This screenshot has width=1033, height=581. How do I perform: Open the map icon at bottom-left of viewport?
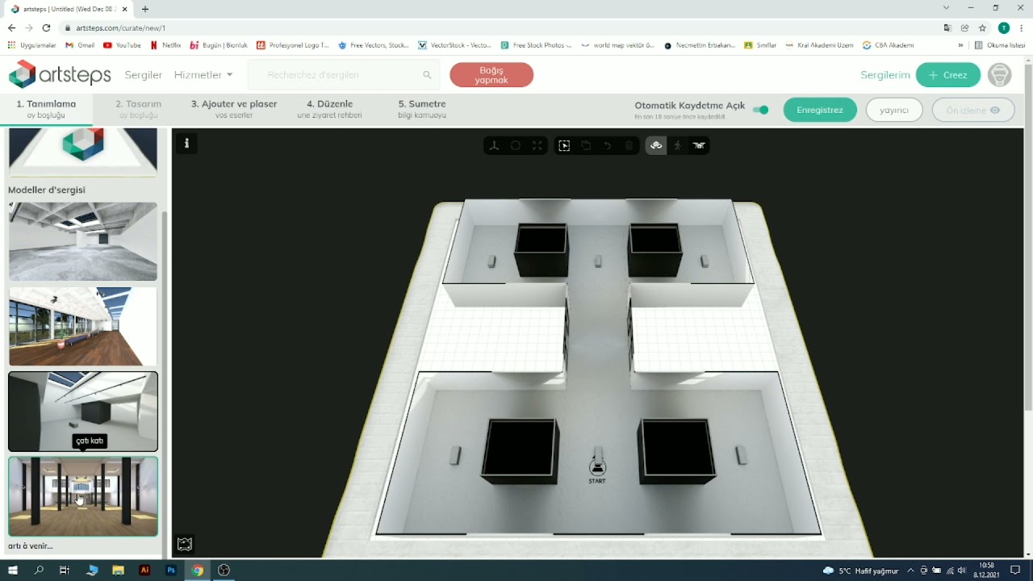(x=185, y=544)
